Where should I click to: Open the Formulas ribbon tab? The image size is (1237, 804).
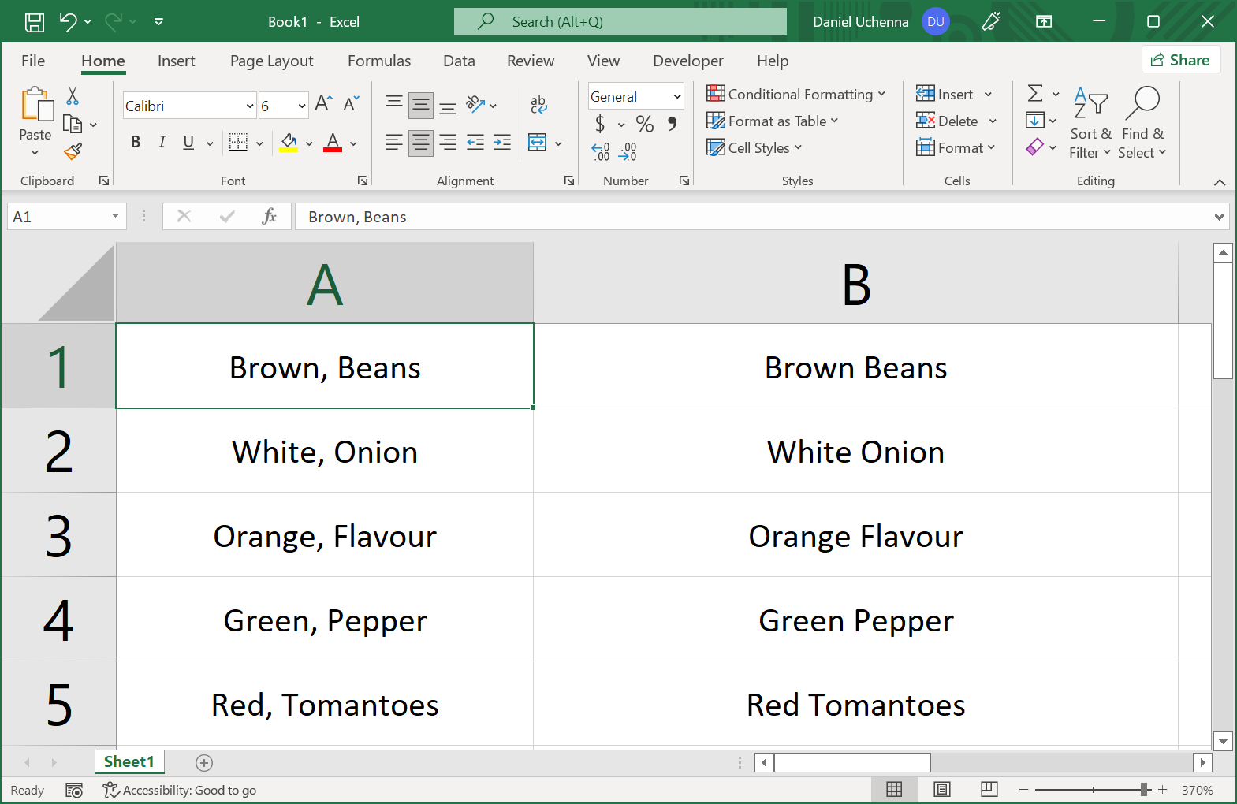(x=378, y=61)
